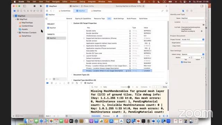Clear console with trash icon

160,116
